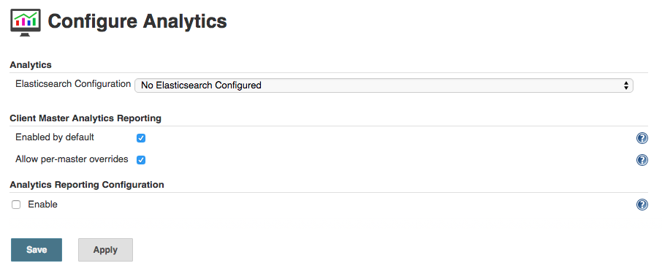This screenshot has width=662, height=274.
Task: Open help for Enabled by default
Action: click(x=642, y=138)
